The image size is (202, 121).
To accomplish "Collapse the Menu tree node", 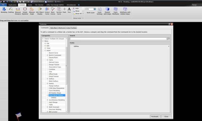I will (43, 41).
